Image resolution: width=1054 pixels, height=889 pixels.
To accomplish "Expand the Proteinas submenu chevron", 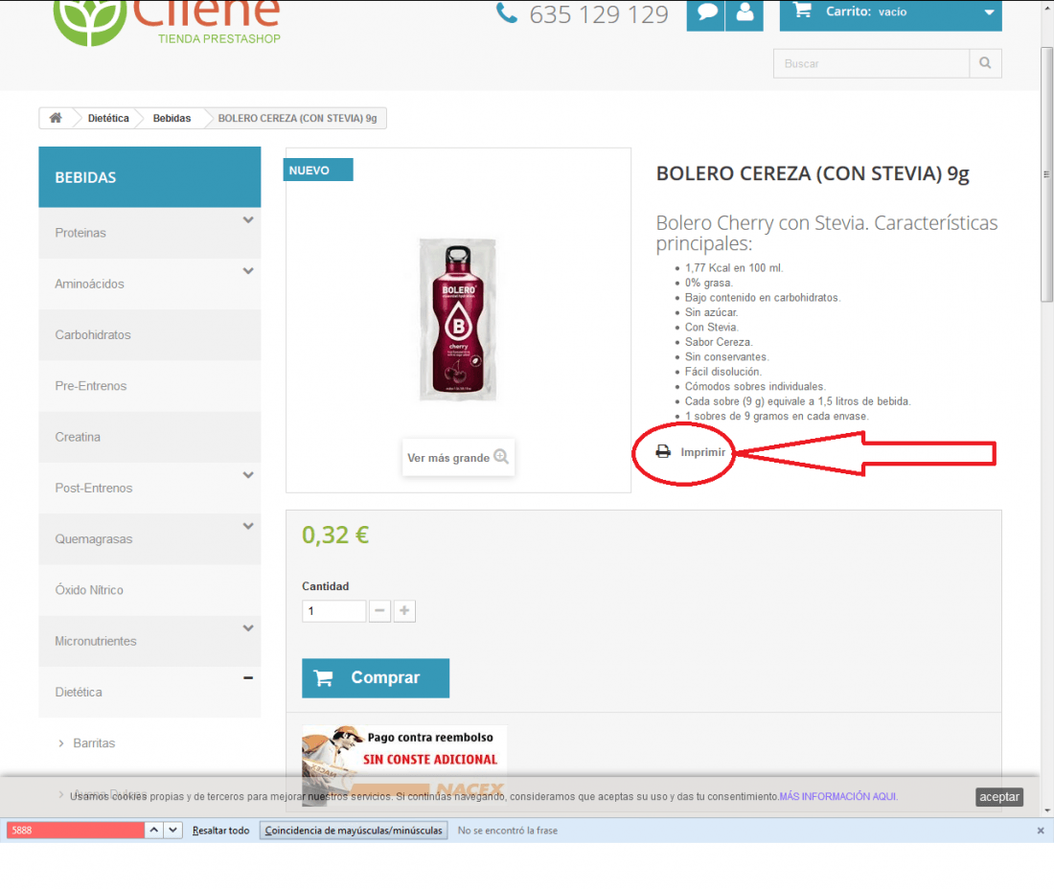I will 248,219.
